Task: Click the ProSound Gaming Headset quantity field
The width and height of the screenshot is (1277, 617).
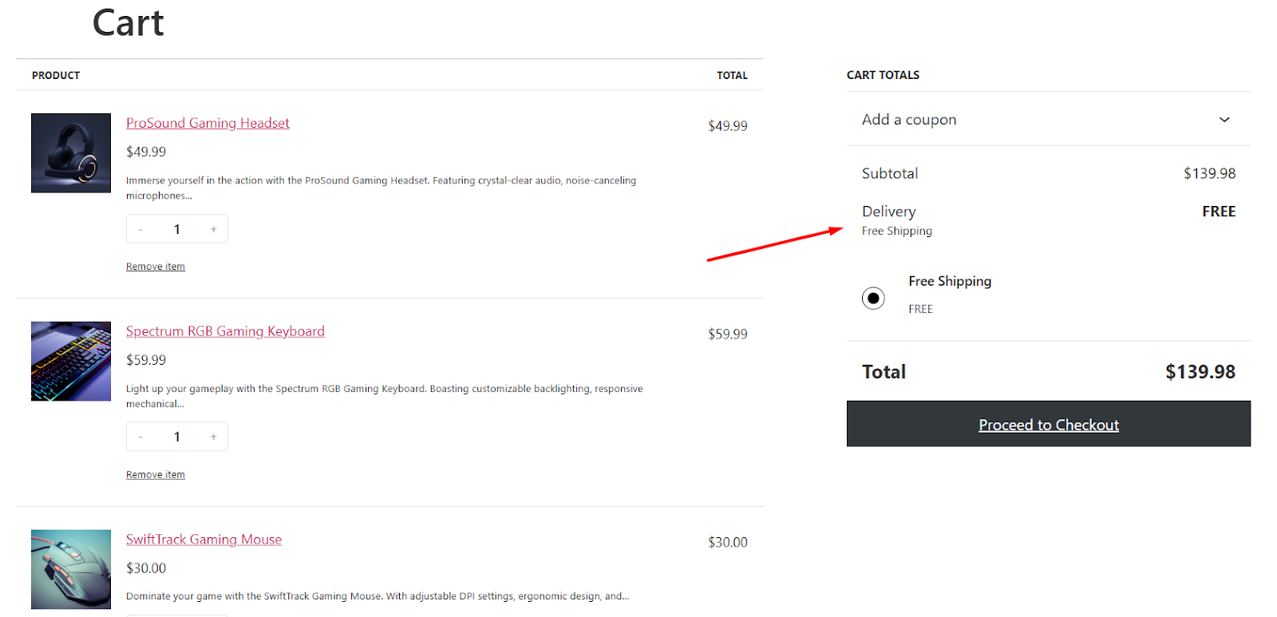Action: [177, 229]
